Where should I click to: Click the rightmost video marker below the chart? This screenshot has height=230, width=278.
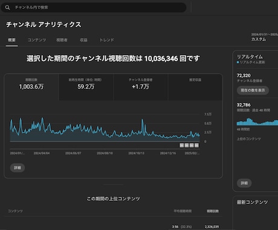(x=196, y=145)
